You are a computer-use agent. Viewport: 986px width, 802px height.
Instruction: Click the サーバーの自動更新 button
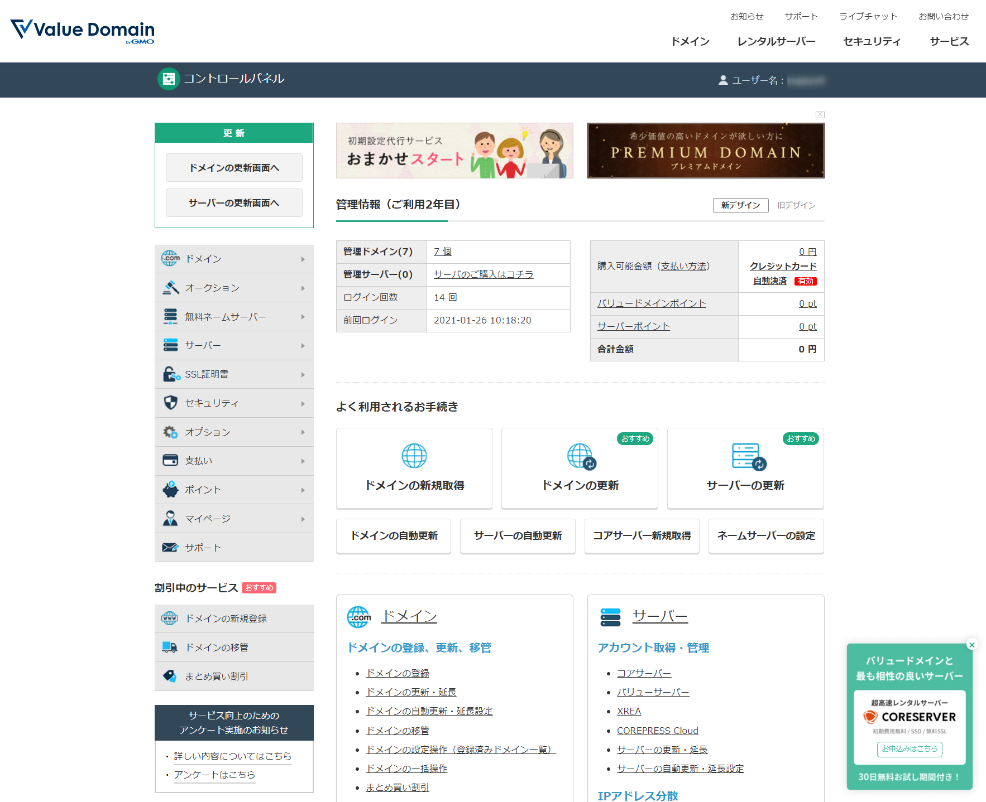click(x=518, y=535)
